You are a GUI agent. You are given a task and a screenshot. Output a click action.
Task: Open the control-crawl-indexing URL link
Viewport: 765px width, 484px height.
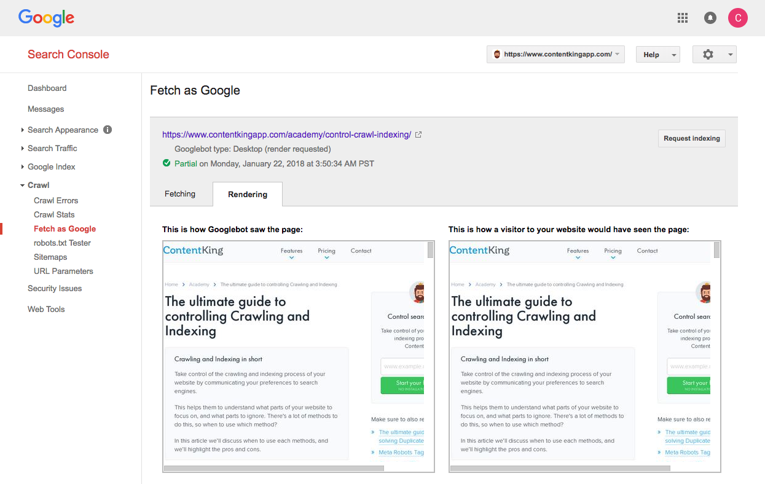tap(286, 135)
